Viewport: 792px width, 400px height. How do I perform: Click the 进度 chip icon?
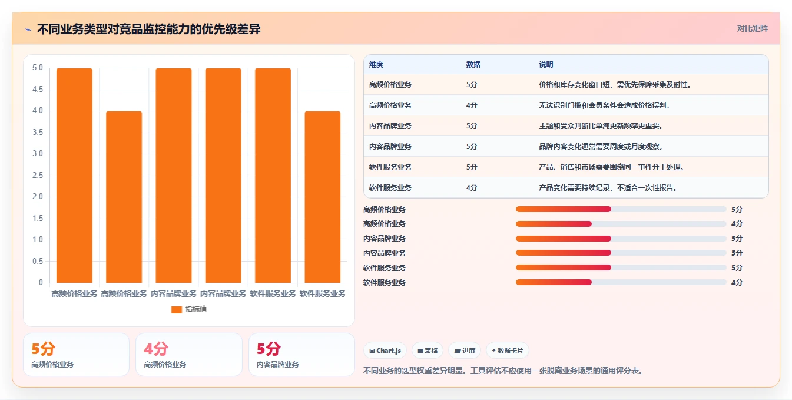(458, 351)
